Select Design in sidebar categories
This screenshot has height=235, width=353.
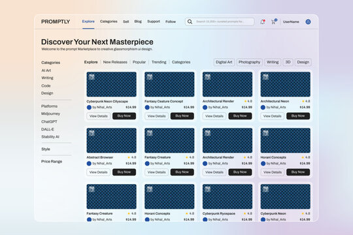47,93
